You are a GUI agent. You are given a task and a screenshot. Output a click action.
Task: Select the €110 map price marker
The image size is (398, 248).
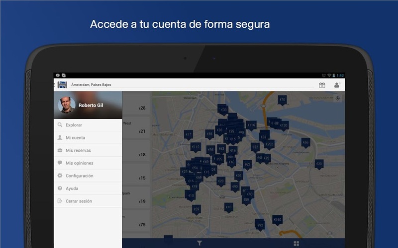coord(196,147)
